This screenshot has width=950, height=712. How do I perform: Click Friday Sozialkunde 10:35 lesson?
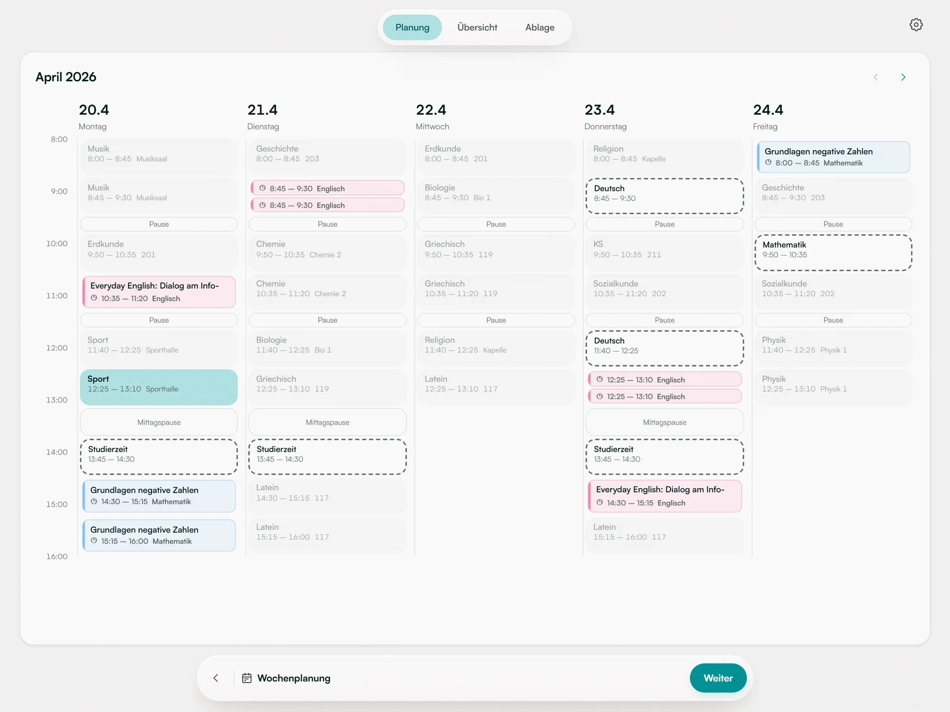click(833, 291)
